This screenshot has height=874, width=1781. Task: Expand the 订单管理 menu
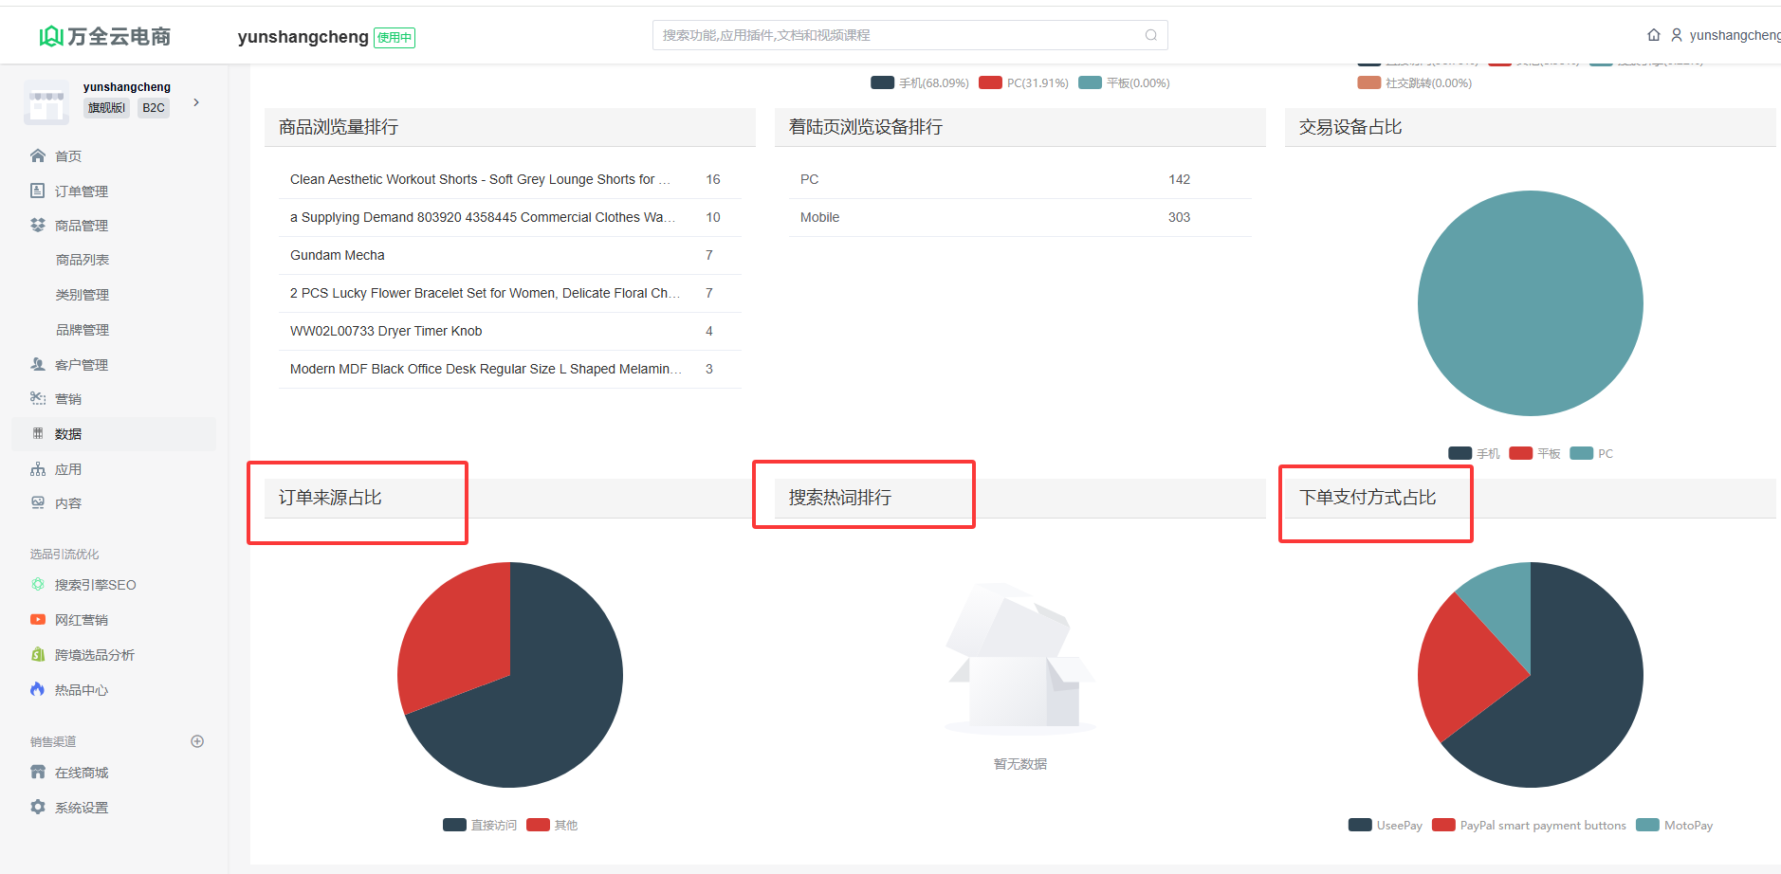pyautogui.click(x=81, y=191)
